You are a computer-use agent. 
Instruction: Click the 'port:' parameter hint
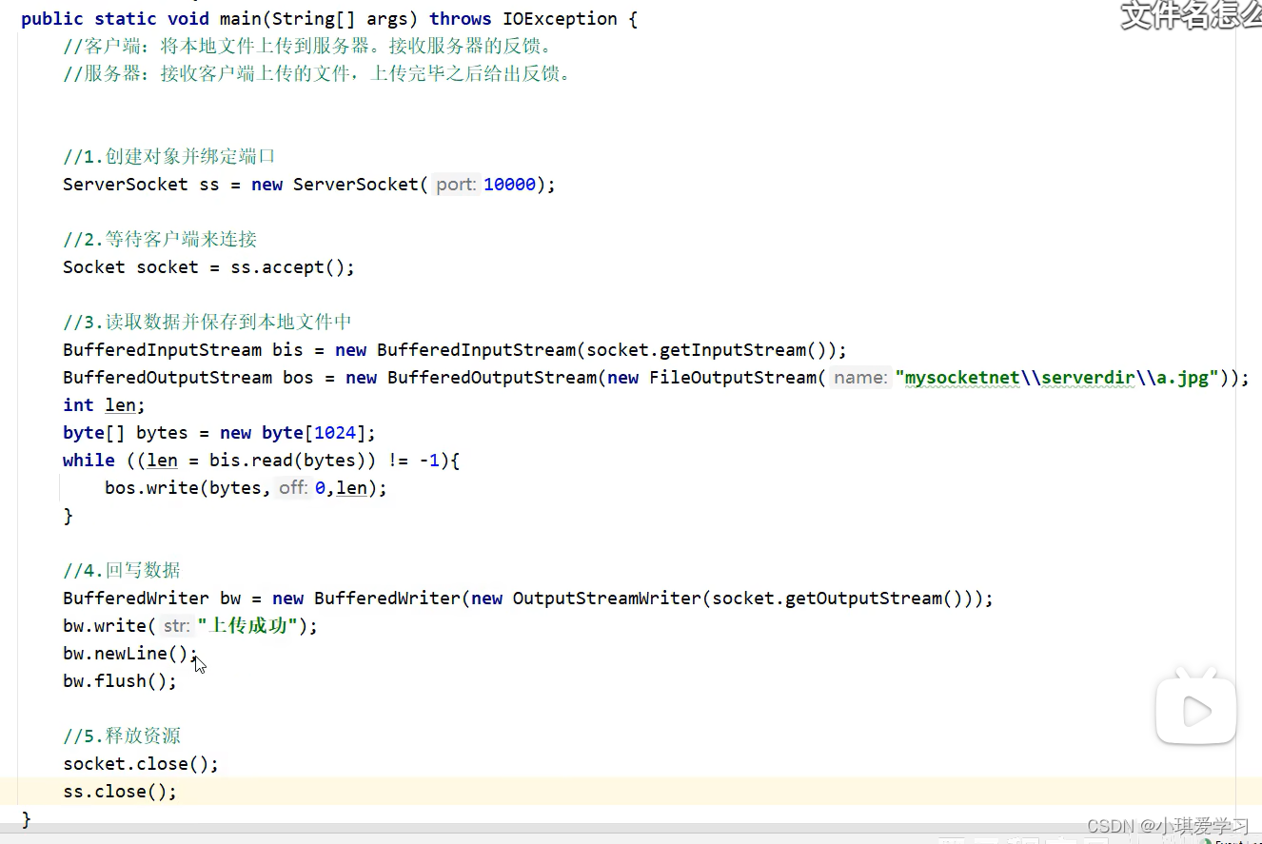click(x=456, y=184)
